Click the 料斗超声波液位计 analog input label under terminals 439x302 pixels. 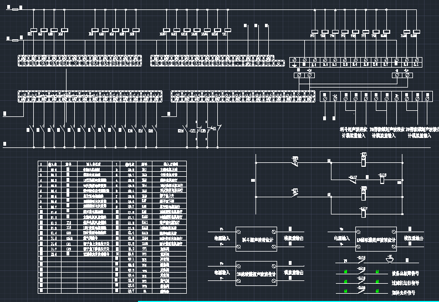pos(353,132)
